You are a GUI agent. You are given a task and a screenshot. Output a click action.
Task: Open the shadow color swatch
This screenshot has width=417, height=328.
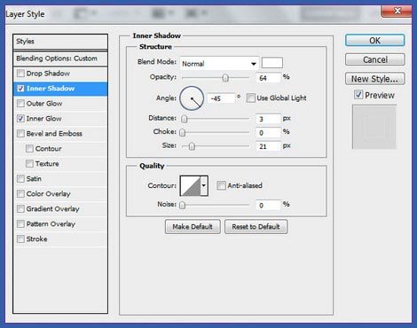272,63
